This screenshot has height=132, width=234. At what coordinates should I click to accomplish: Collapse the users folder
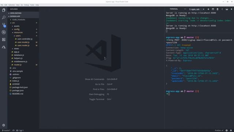(x=23, y=36)
